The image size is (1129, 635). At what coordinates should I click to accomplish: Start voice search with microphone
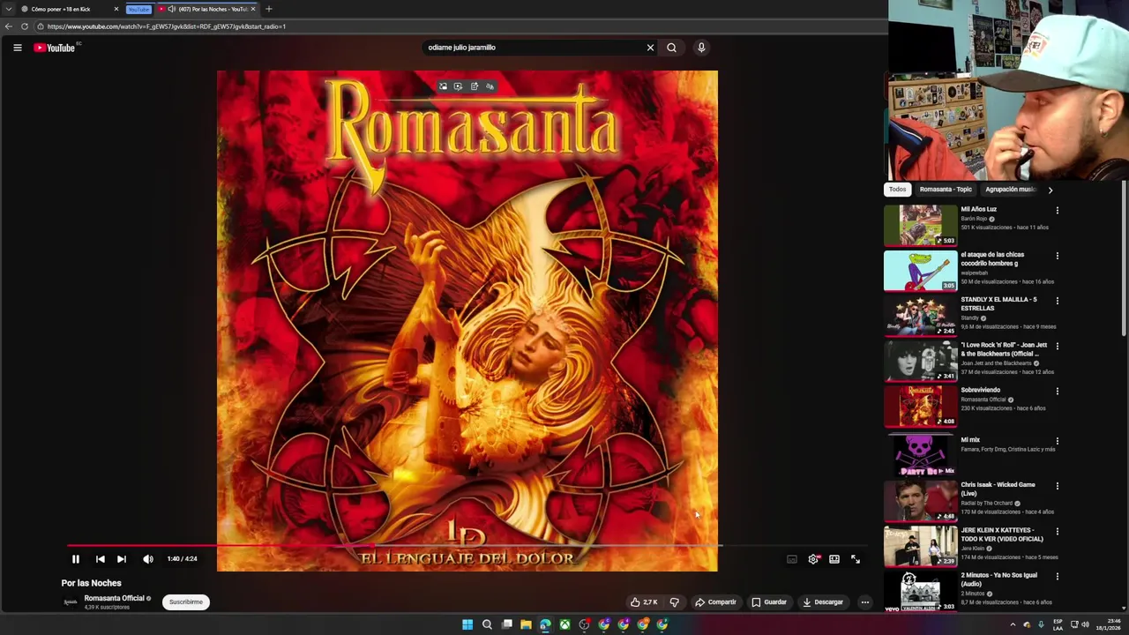(x=701, y=48)
